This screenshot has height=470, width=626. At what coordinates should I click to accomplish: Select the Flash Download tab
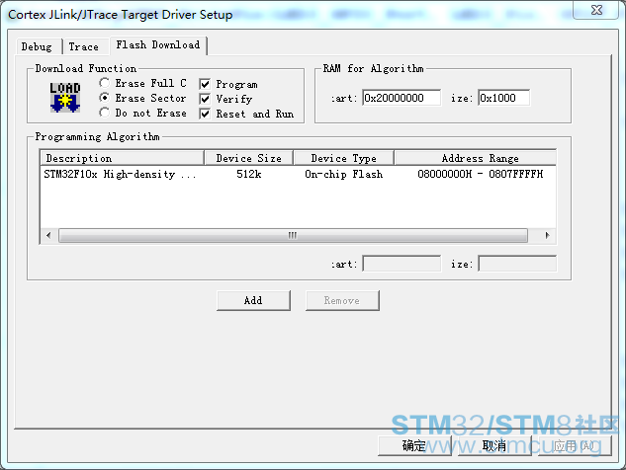click(x=158, y=45)
